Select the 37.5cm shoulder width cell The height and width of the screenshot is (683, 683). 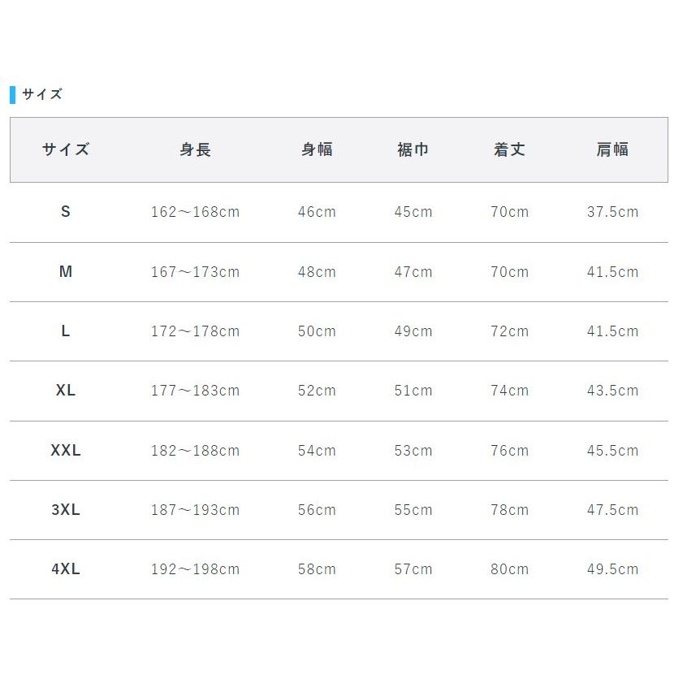(x=612, y=212)
